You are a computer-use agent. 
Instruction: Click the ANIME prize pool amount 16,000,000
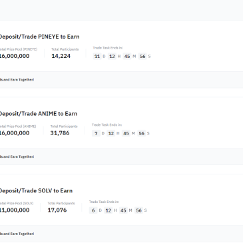tap(15, 133)
